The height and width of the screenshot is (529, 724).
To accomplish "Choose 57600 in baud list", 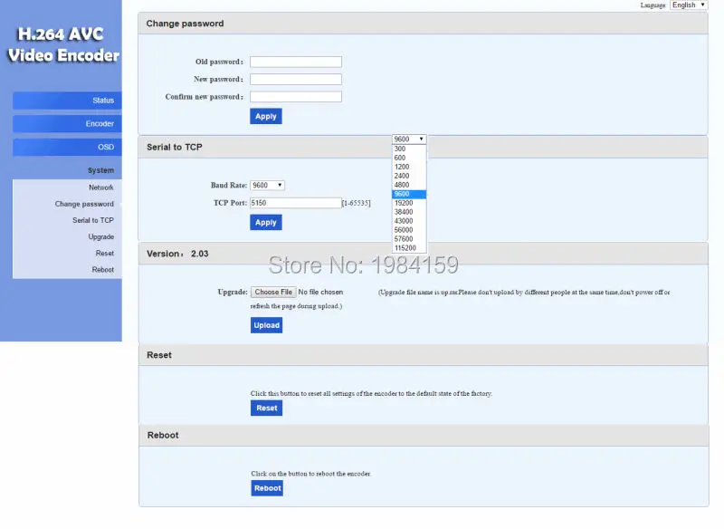I will (x=409, y=239).
